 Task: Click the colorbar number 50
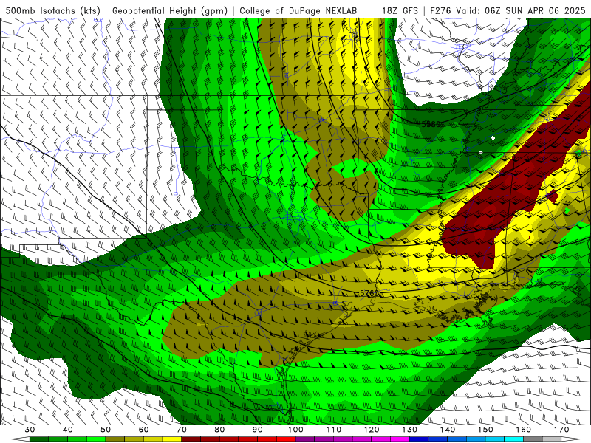[106, 430]
